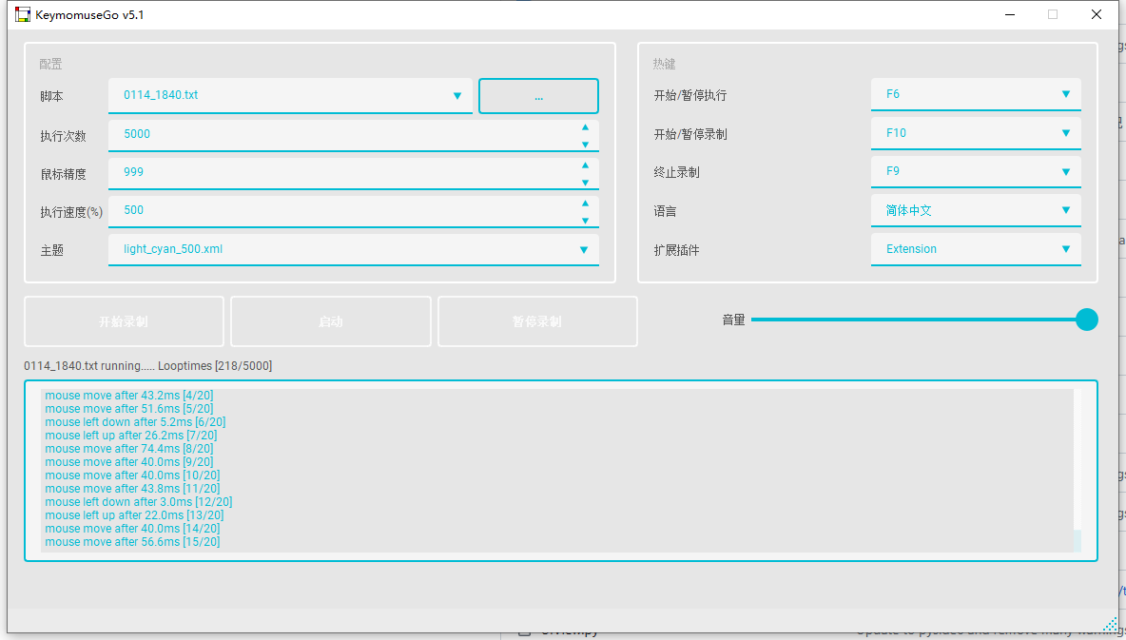Click the 启动 button
The height and width of the screenshot is (640, 1126).
[x=330, y=321]
